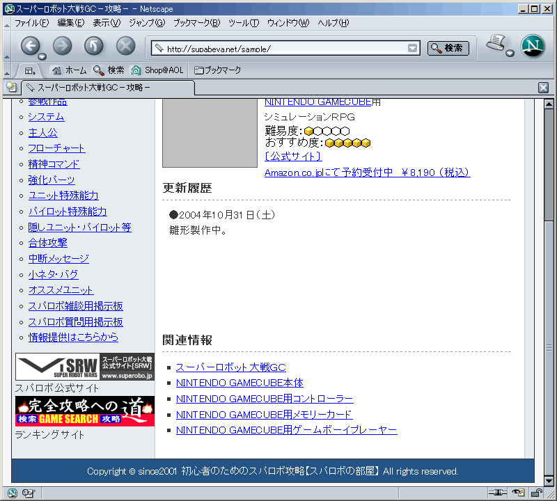Open the ウィンドウ(W) menu
This screenshot has width=557, height=501.
(288, 23)
